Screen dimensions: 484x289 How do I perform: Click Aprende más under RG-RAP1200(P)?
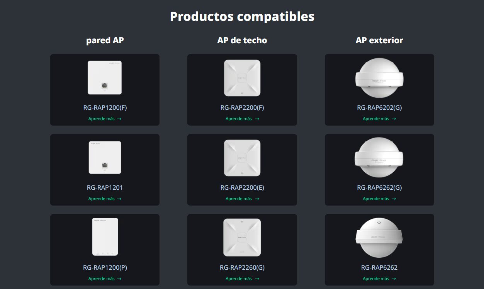point(105,279)
